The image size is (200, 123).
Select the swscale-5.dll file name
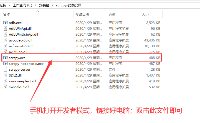pos(19,87)
